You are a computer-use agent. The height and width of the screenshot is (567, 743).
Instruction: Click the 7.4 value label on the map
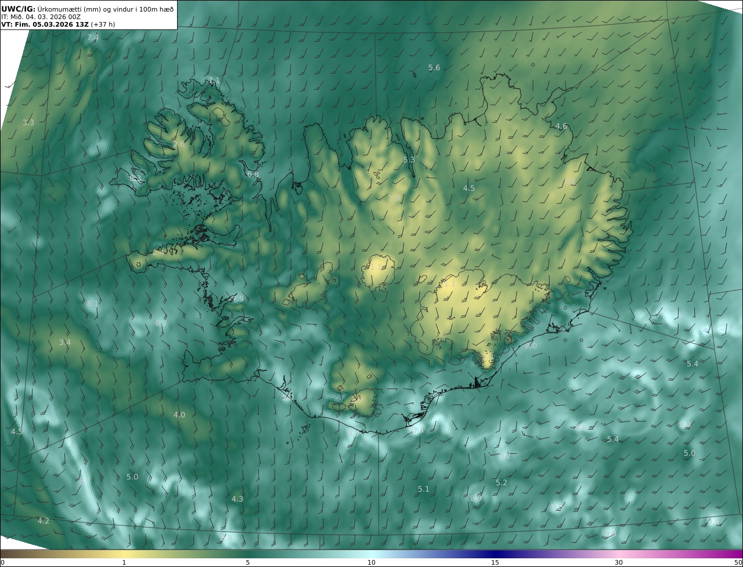[x=93, y=38]
